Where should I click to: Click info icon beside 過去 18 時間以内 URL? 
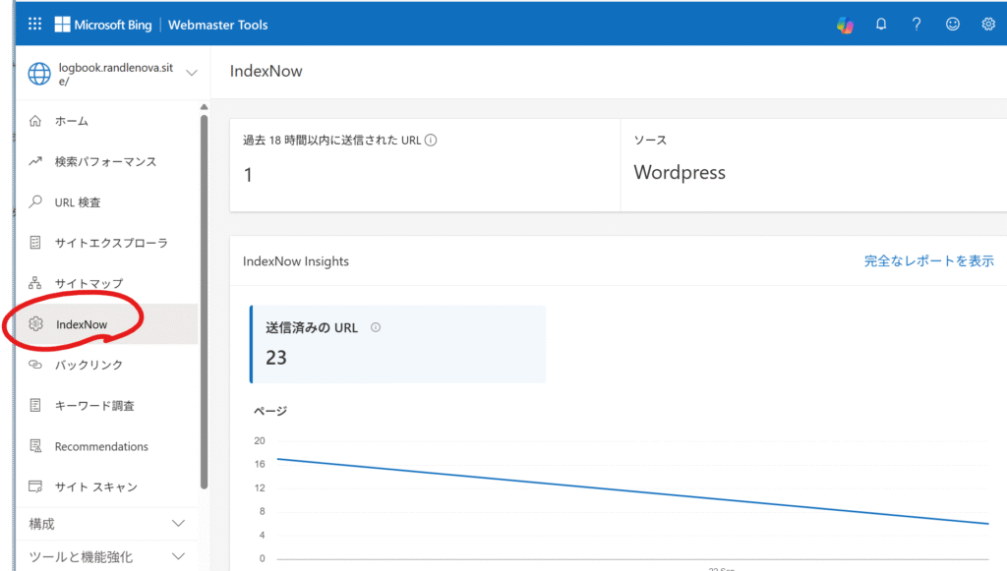[x=431, y=141]
